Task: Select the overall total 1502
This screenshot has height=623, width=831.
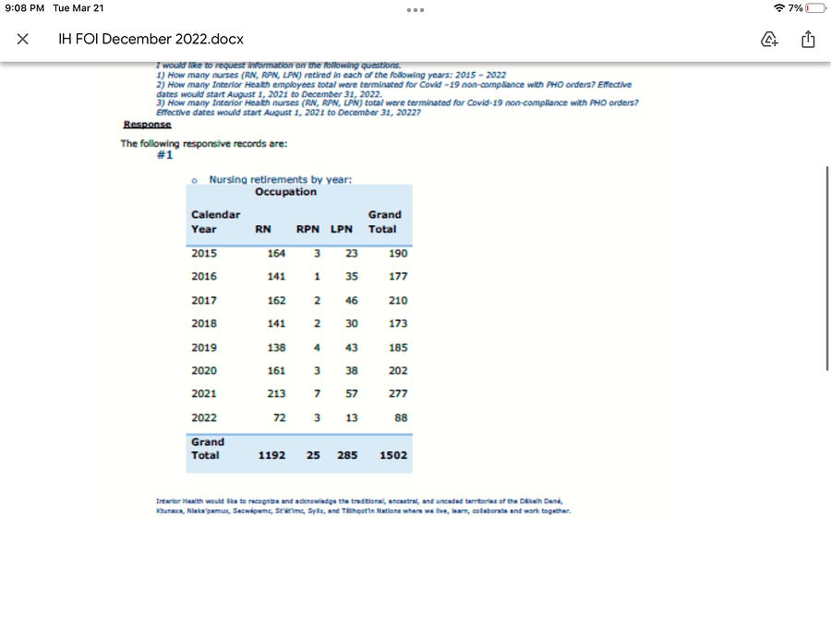Action: [393, 455]
